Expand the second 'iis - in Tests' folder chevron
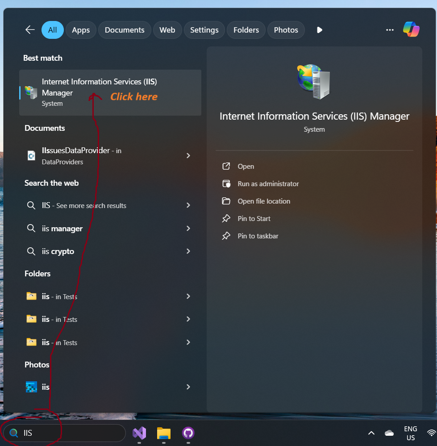Screen dimensions: 437x446 point(188,319)
